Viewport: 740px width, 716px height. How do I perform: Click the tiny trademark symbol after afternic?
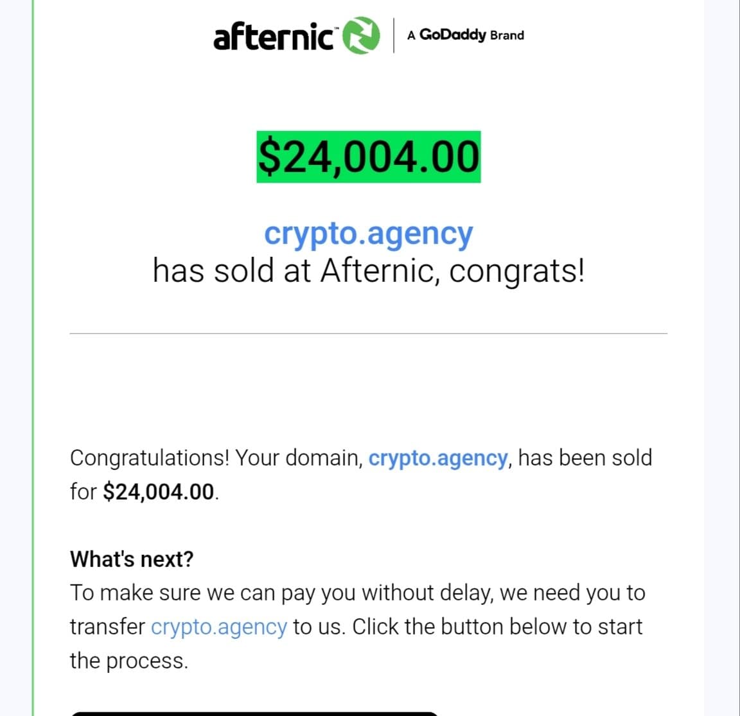pos(337,29)
